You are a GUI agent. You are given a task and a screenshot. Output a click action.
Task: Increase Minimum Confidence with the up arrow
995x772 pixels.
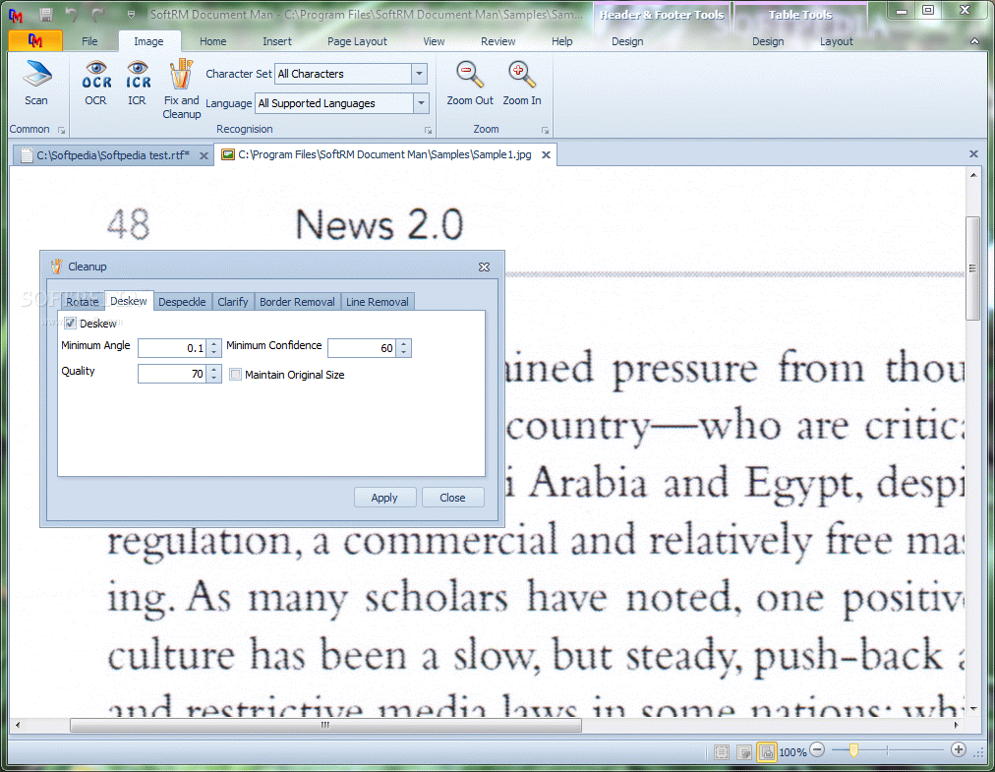click(x=403, y=343)
